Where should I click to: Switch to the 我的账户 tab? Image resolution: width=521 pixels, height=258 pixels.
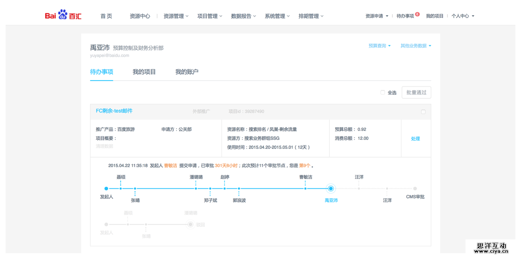point(187,72)
